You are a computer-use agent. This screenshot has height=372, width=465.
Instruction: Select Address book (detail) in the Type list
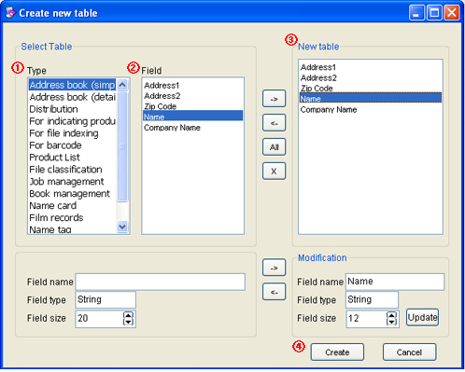tap(72, 97)
